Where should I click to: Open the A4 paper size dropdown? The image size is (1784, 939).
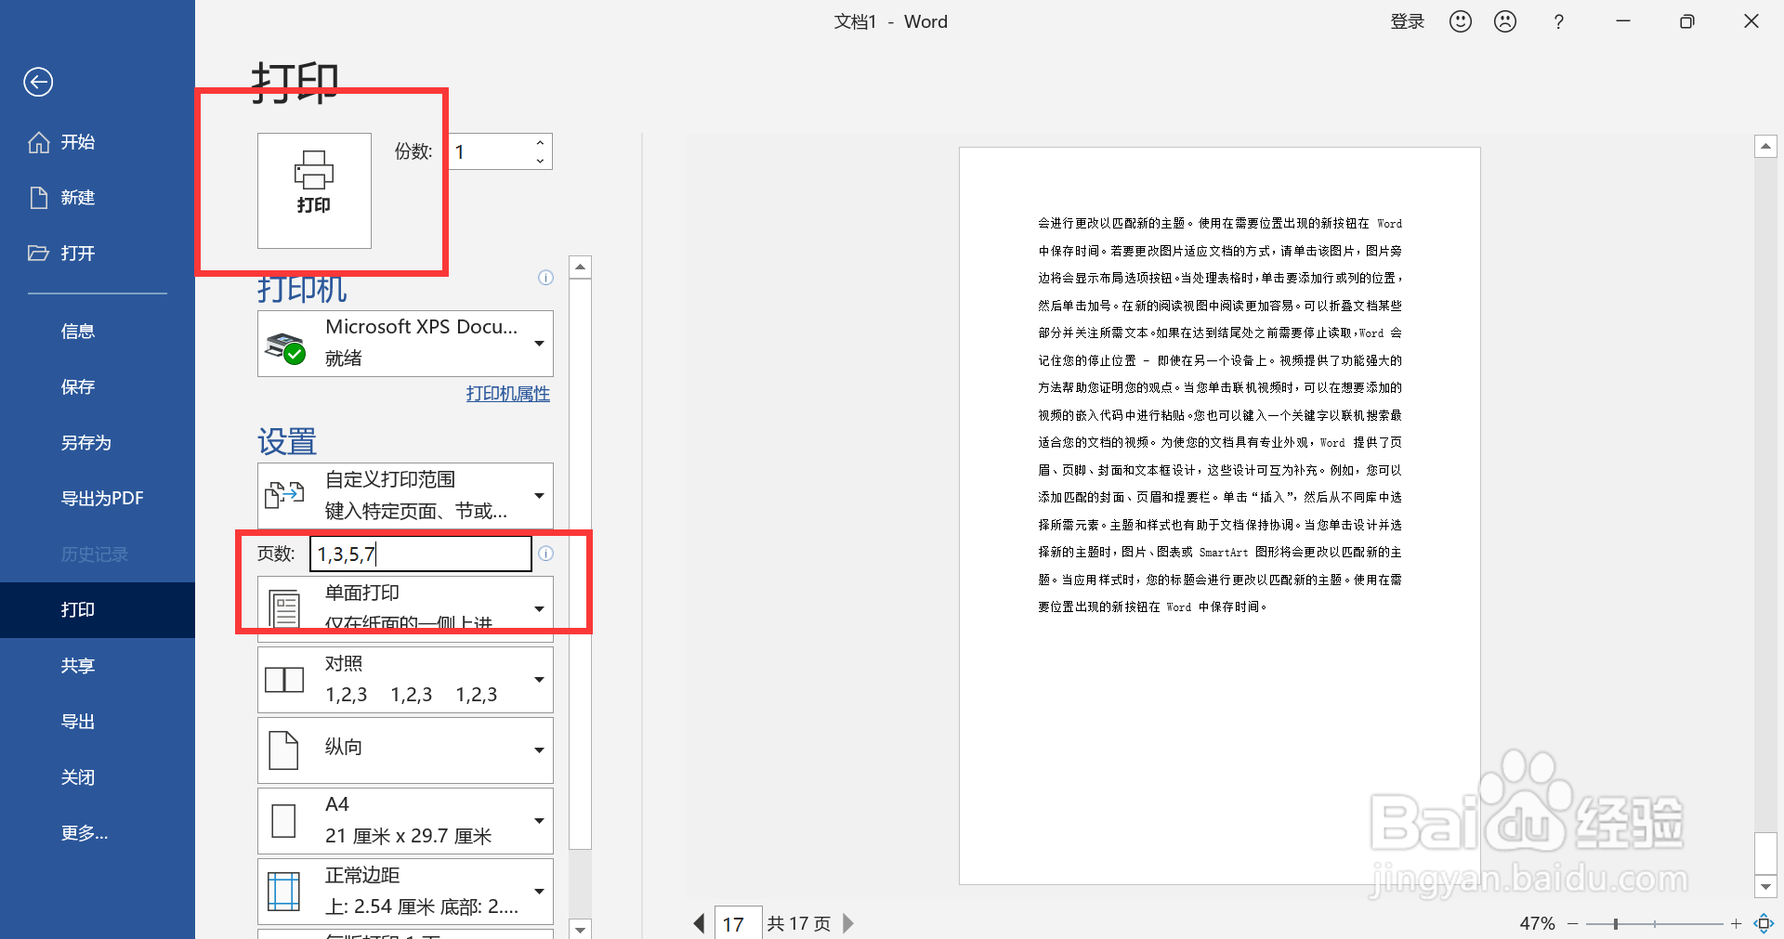pos(538,820)
